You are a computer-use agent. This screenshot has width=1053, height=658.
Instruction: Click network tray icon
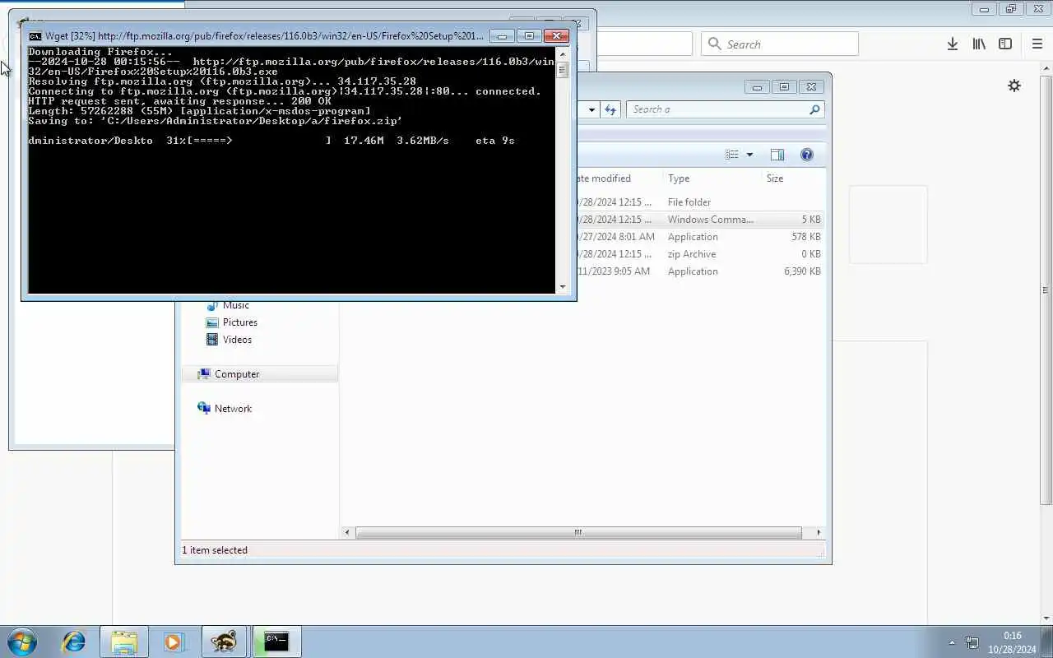point(972,642)
